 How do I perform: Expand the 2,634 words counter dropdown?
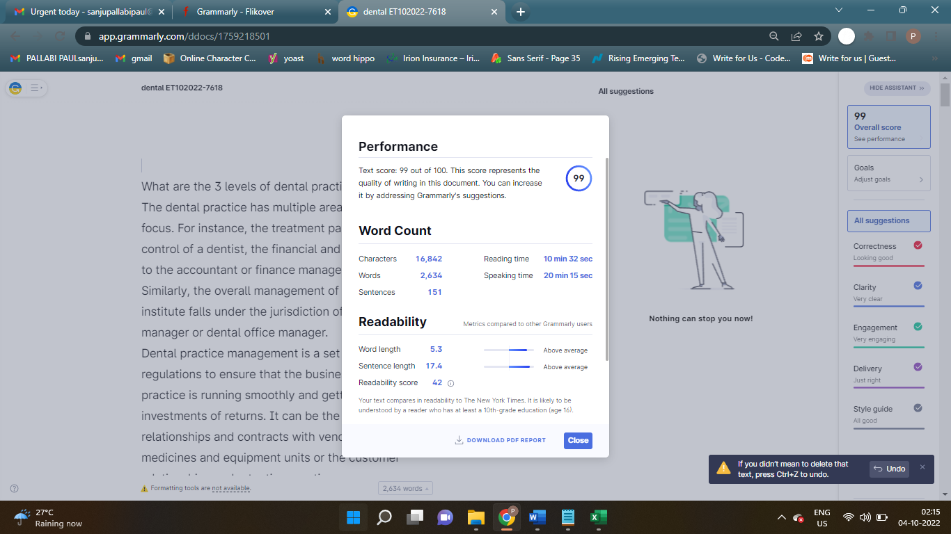tap(405, 488)
